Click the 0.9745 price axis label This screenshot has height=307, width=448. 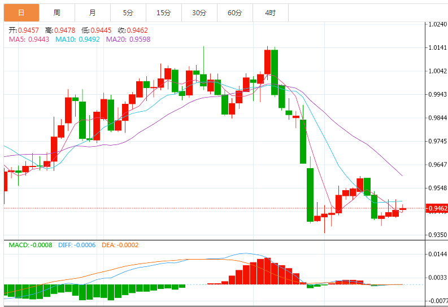point(437,141)
